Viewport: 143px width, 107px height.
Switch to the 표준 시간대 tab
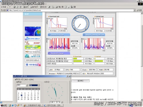[29, 80]
